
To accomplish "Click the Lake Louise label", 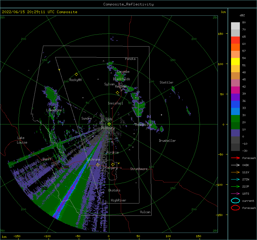I will pyautogui.click(x=22, y=140).
